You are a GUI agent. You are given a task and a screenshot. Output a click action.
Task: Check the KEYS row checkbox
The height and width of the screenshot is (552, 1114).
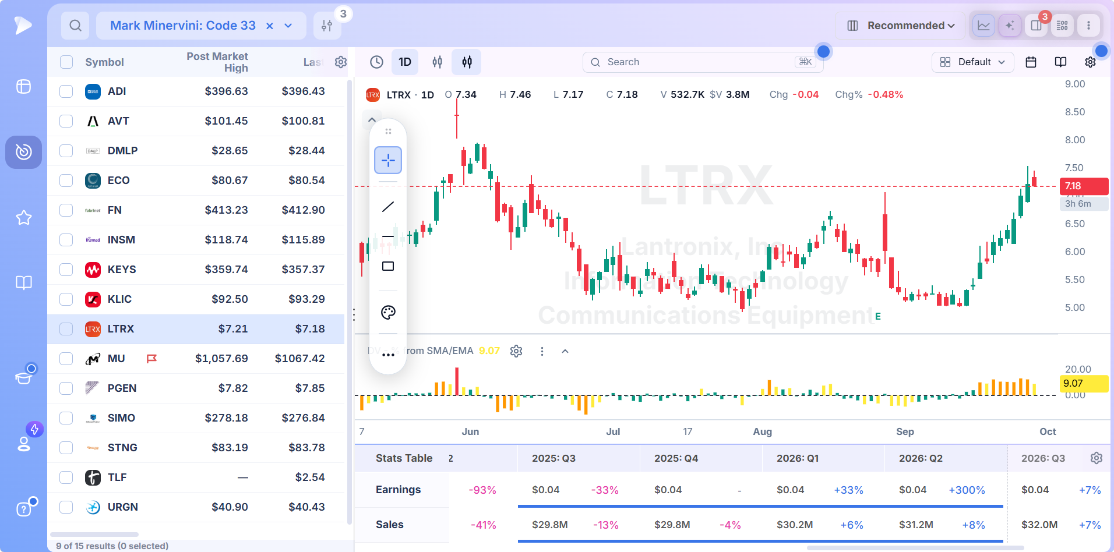coord(66,270)
